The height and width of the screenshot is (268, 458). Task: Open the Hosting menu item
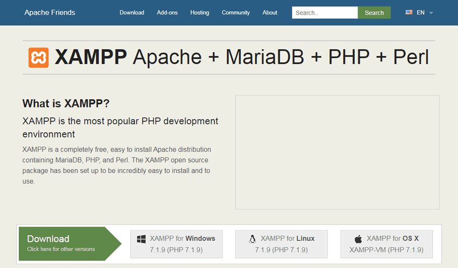tap(200, 12)
